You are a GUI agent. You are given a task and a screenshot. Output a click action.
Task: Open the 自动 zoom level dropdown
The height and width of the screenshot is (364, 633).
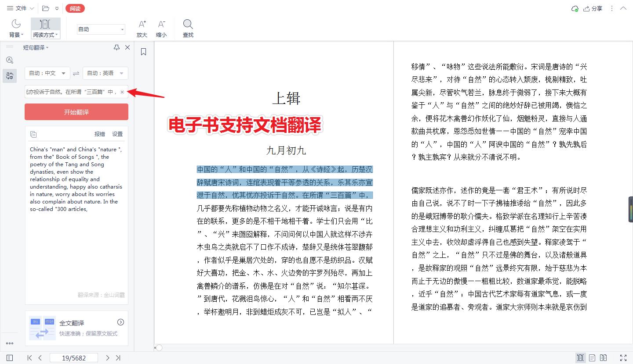[x=101, y=29]
